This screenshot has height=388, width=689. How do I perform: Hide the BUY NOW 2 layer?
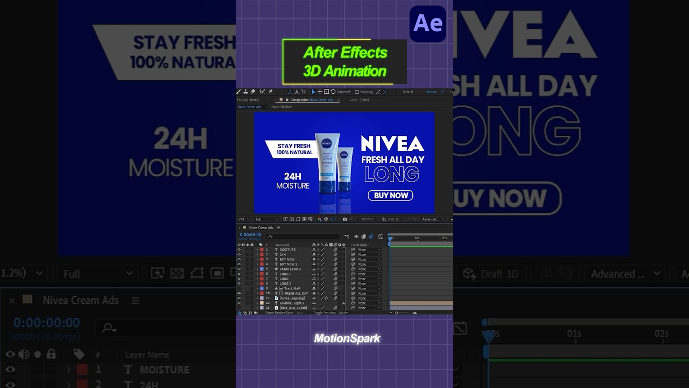[239, 264]
